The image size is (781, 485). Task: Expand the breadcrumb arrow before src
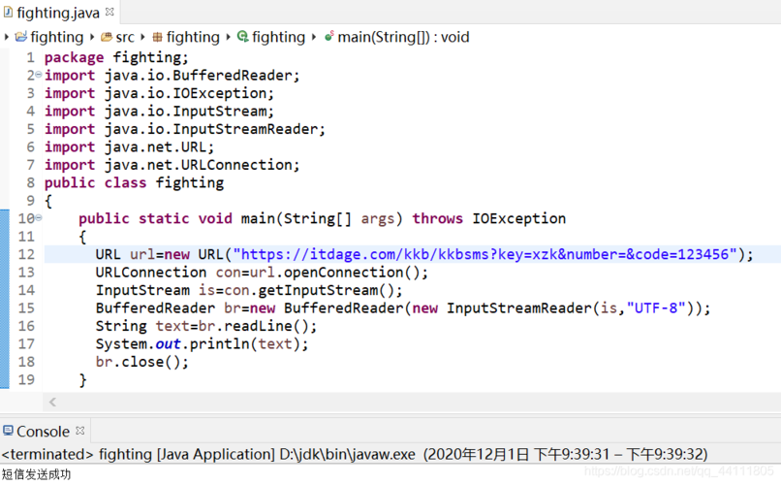pos(92,37)
